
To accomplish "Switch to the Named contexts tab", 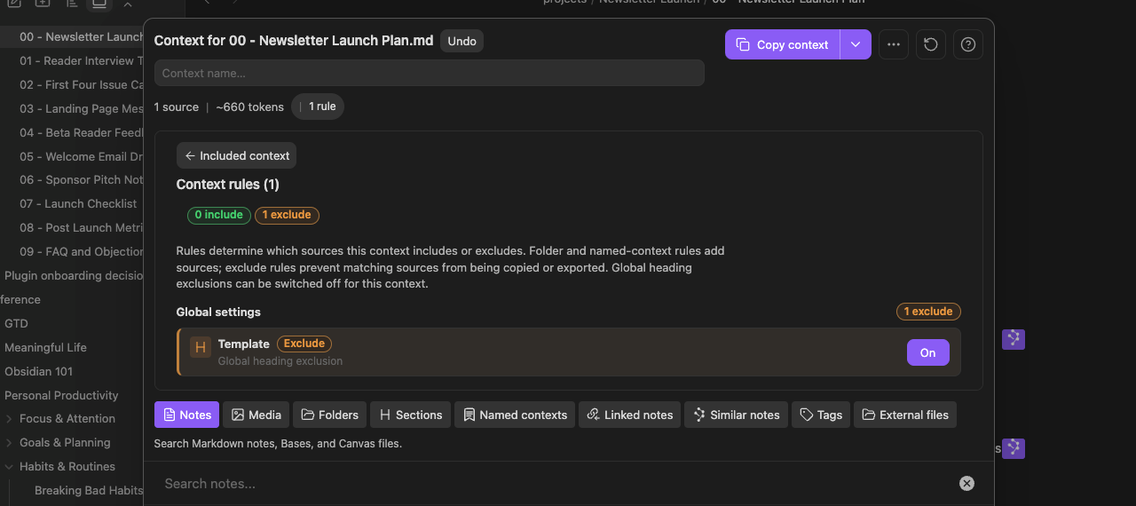I will coord(515,415).
